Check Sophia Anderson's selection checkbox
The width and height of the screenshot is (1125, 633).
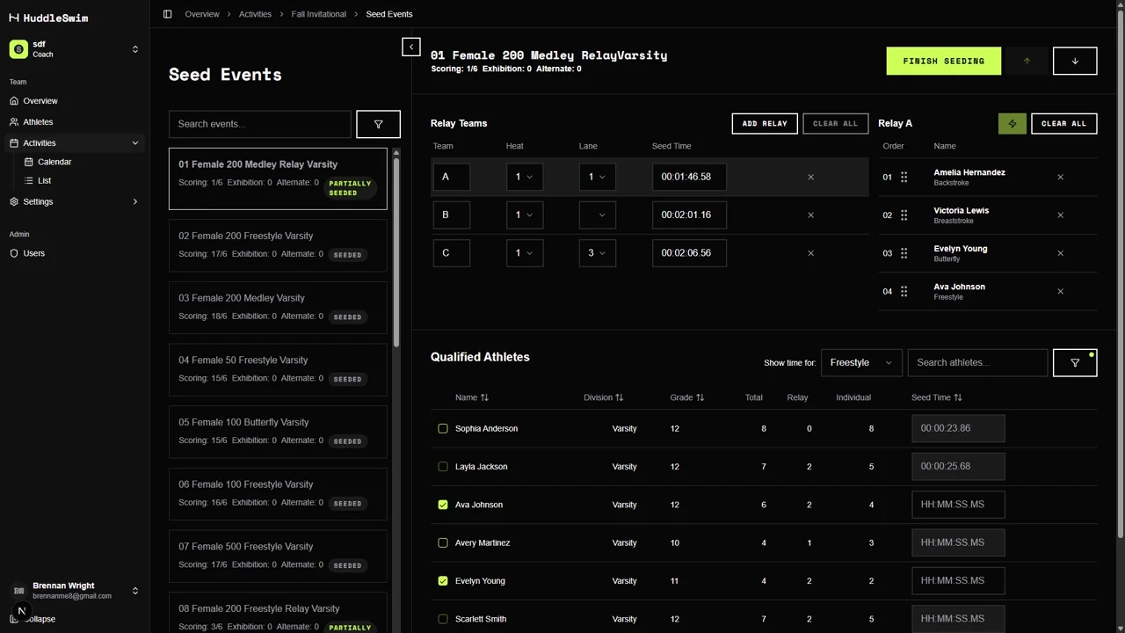(443, 428)
